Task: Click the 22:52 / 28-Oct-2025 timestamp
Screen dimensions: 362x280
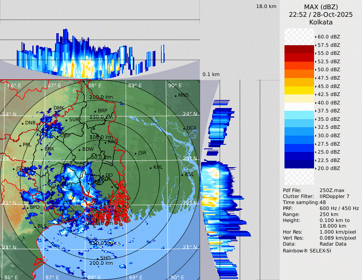Action: (321, 14)
